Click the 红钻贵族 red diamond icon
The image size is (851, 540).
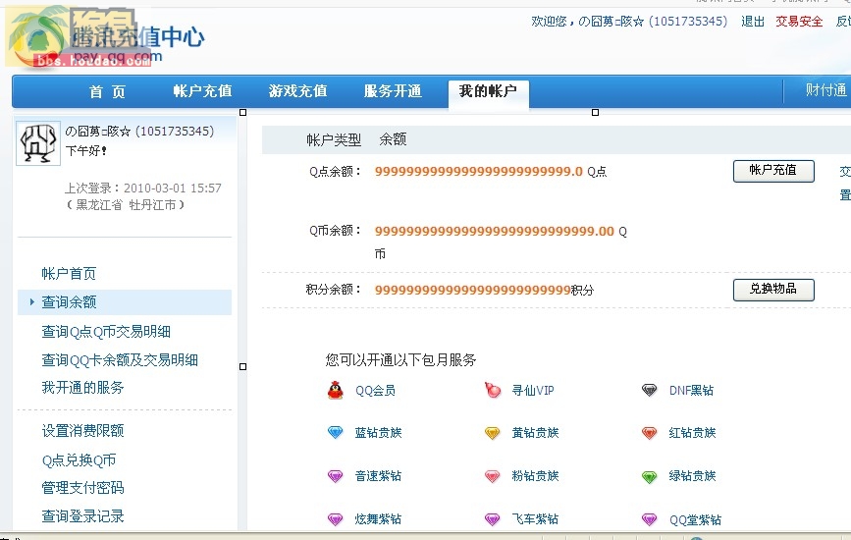pyautogui.click(x=649, y=433)
